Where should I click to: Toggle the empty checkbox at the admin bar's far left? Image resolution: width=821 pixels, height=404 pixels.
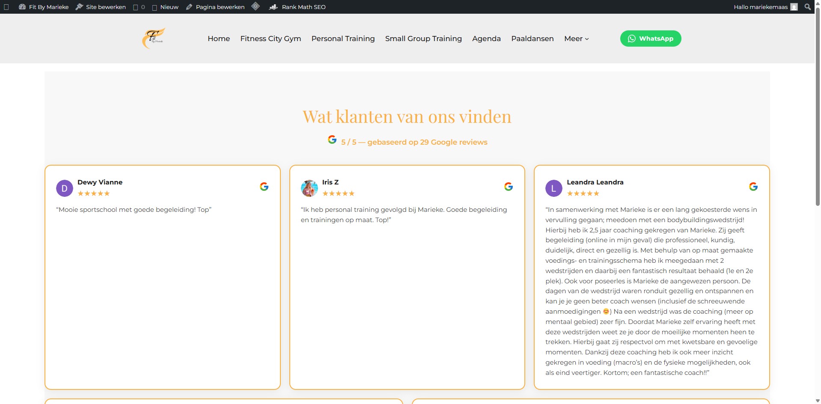click(6, 6)
